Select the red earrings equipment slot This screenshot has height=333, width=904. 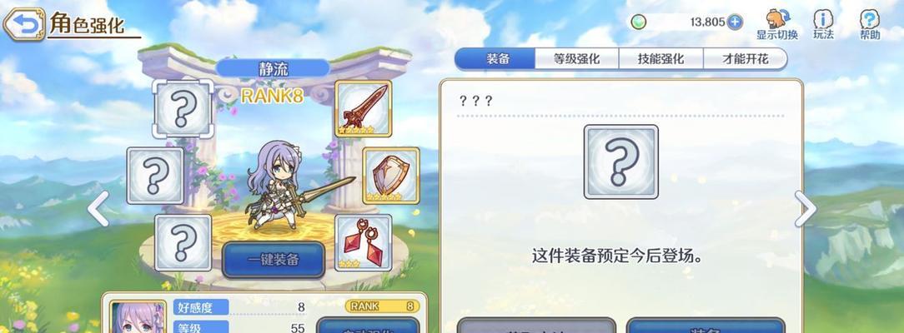(364, 243)
